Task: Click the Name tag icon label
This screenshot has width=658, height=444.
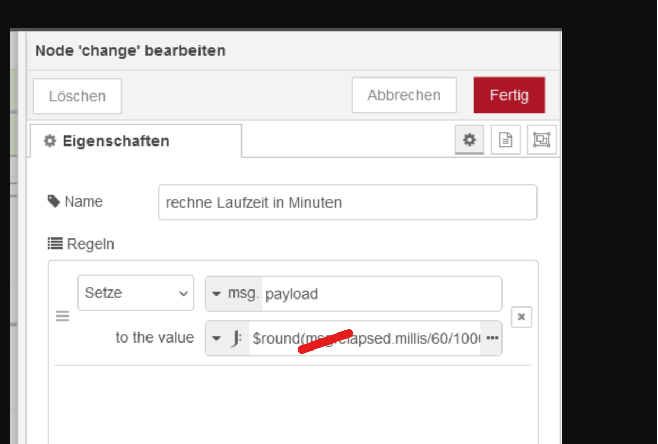Action: pyautogui.click(x=54, y=201)
